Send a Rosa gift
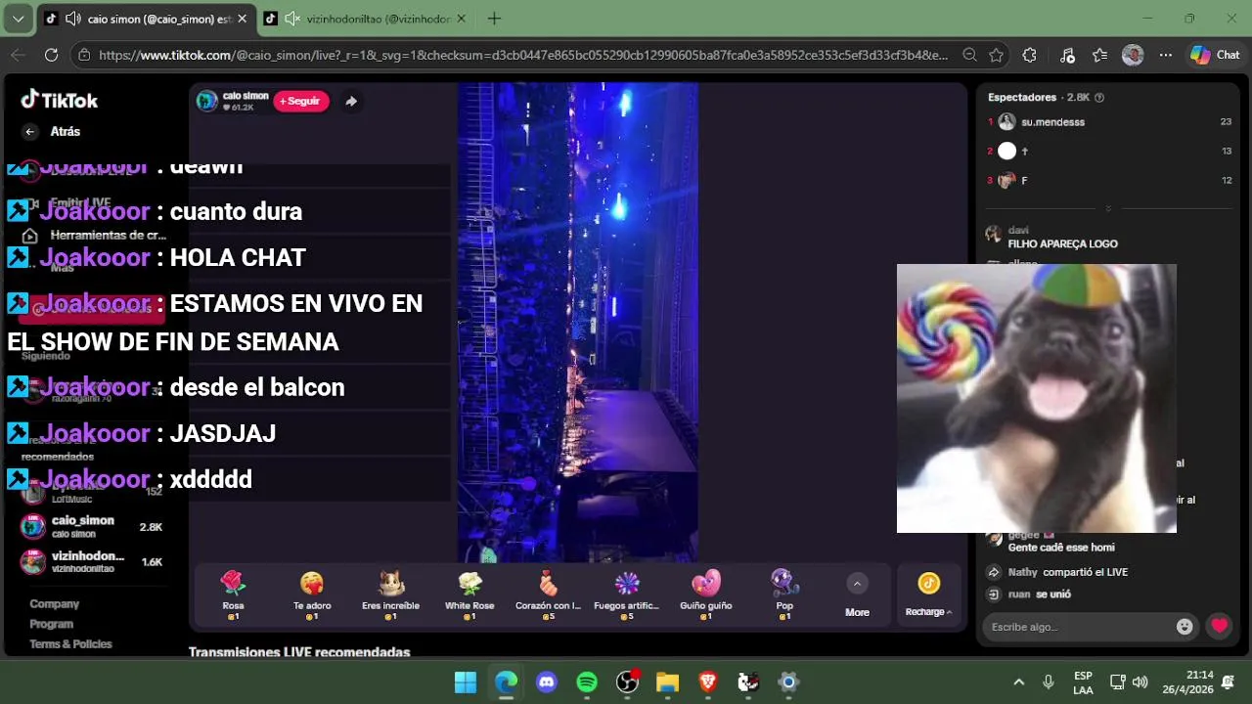The width and height of the screenshot is (1252, 704). click(233, 595)
